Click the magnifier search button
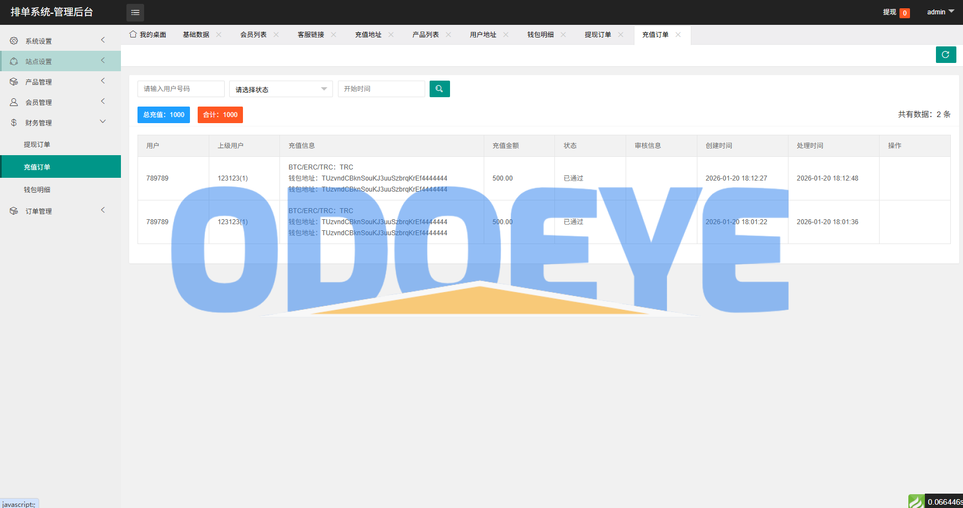This screenshot has height=508, width=963. (x=440, y=89)
